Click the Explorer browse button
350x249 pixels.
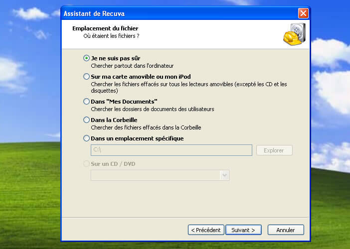click(x=274, y=150)
